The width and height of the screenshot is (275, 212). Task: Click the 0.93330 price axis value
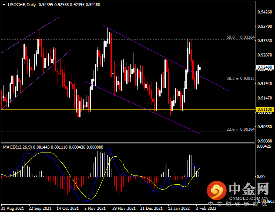click(x=265, y=40)
